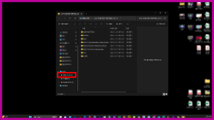The image size is (214, 120).
Task: Expand the drive node below 로컬 디스크 (C:)
Action: 59,79
